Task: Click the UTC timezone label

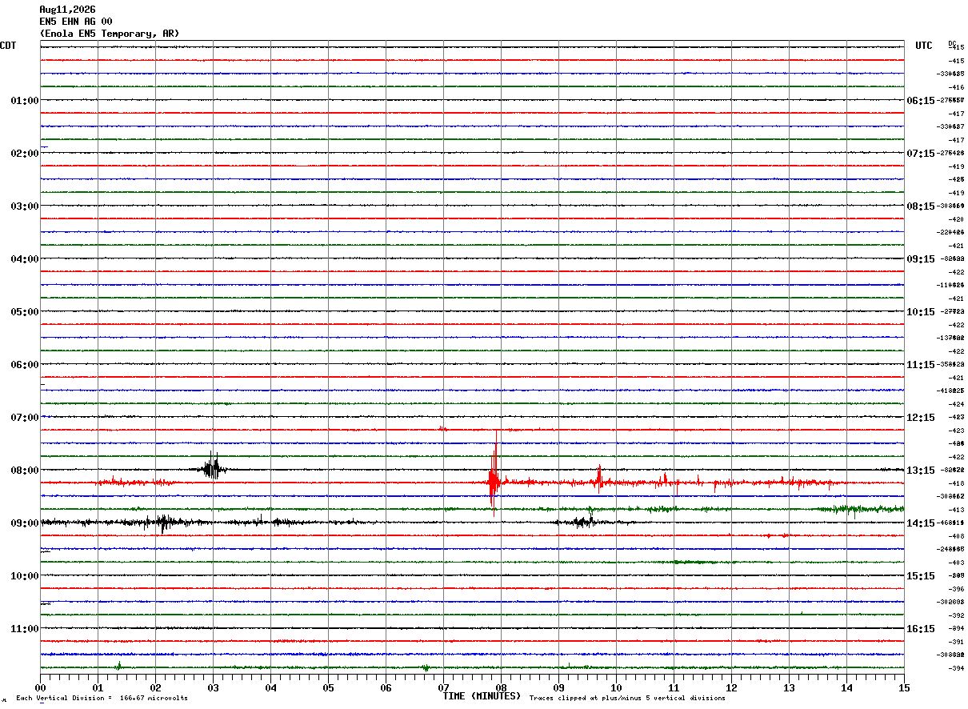Action: coord(924,46)
